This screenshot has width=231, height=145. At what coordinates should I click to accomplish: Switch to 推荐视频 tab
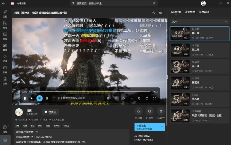204,12
